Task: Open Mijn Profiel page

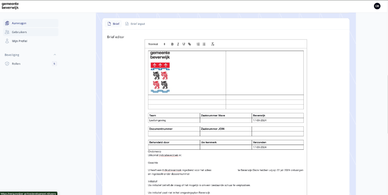Action: [x=19, y=41]
